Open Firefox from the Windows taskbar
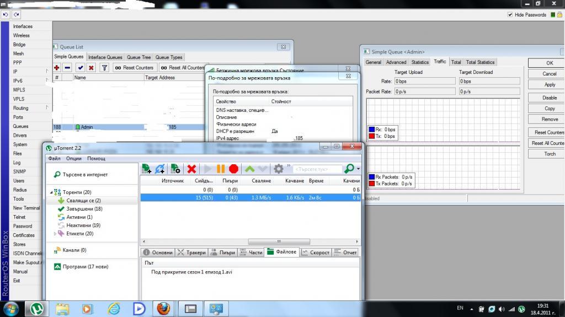Image resolution: width=565 pixels, height=317 pixels. coord(164,308)
